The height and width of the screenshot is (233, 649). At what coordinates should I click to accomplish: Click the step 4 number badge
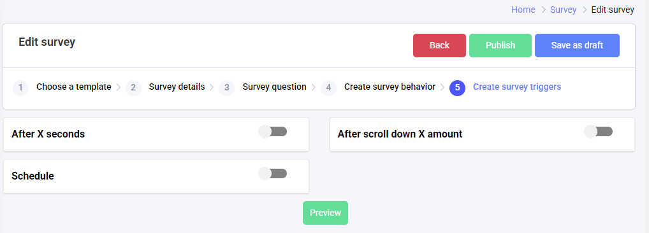tap(328, 88)
